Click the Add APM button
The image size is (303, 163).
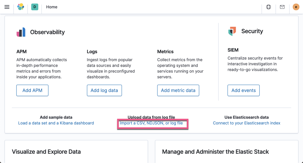coord(32,90)
